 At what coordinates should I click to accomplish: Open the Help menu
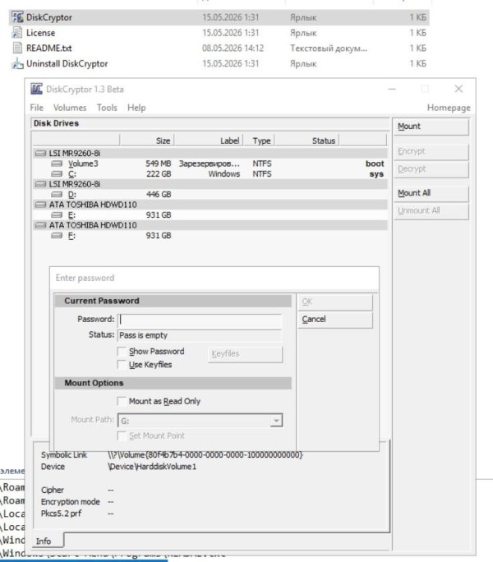coord(136,108)
